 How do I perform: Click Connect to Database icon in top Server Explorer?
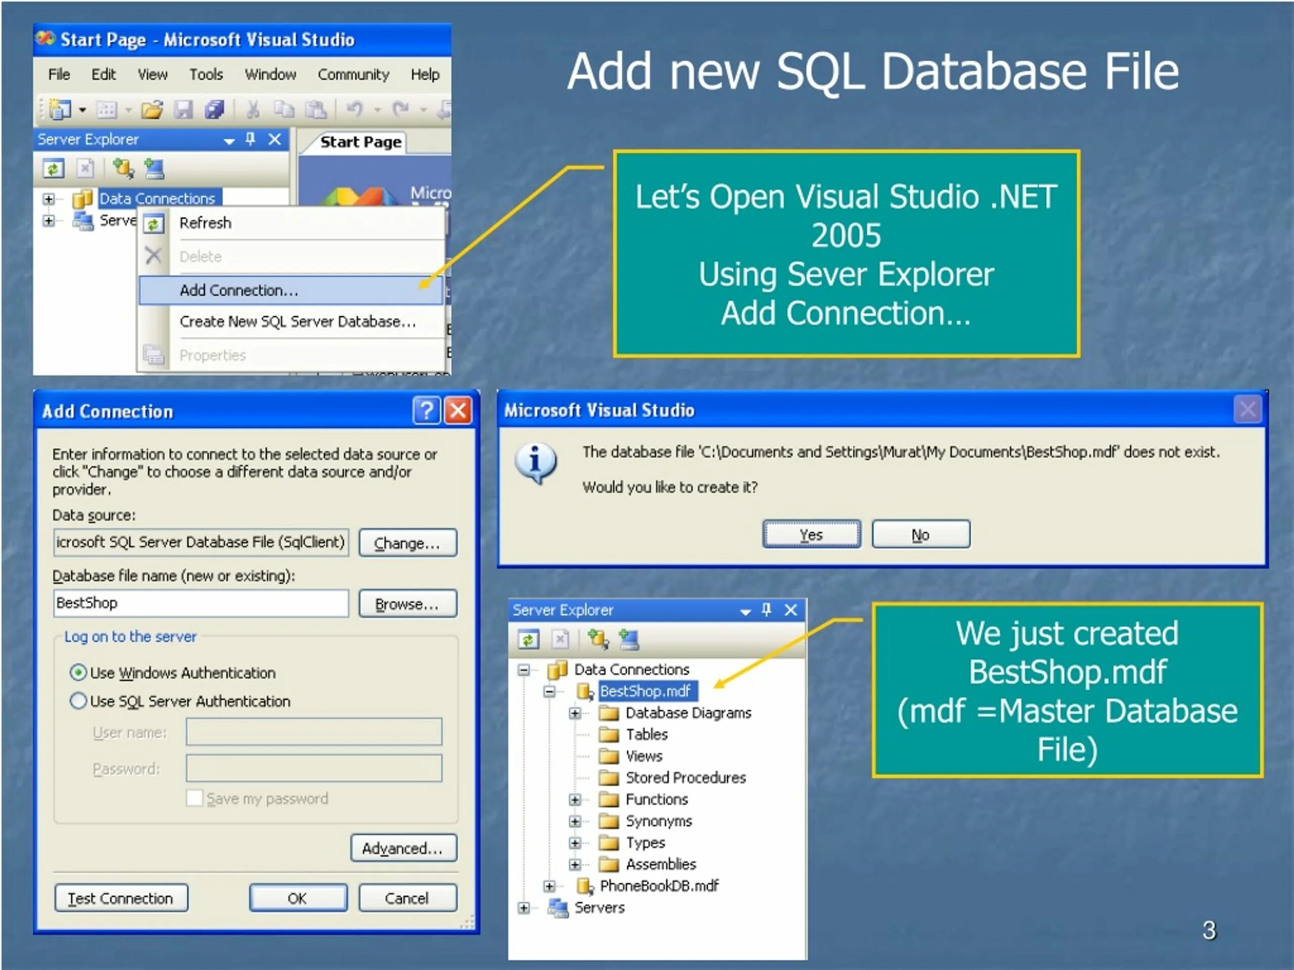[x=123, y=168]
